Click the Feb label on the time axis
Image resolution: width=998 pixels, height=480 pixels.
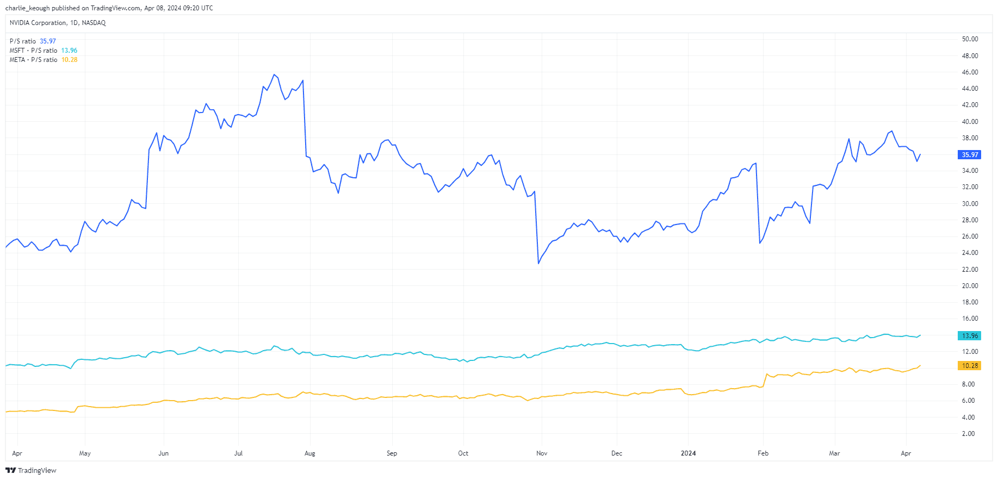click(x=763, y=453)
